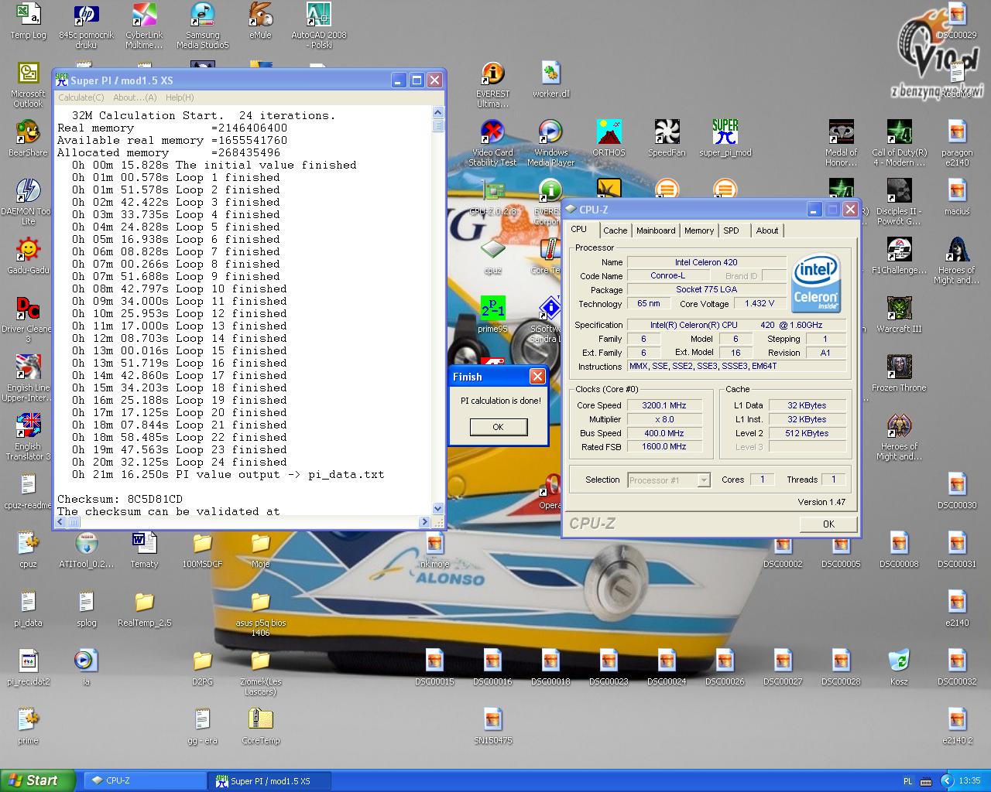The width and height of the screenshot is (991, 792).
Task: Click Super PI vertical scrollbar up arrow
Action: (438, 112)
